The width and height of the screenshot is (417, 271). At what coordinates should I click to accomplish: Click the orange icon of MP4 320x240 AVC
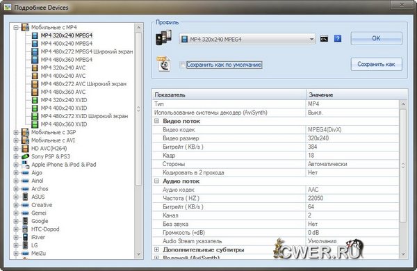[x=35, y=68]
